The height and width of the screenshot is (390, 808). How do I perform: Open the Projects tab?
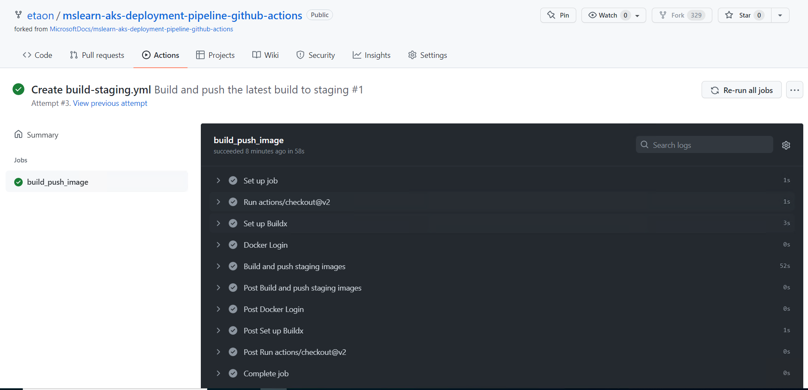click(215, 55)
